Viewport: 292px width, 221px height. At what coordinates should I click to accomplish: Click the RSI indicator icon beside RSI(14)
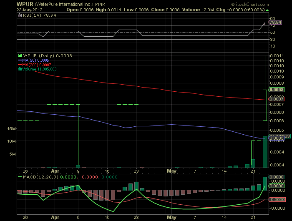[x=20, y=15]
